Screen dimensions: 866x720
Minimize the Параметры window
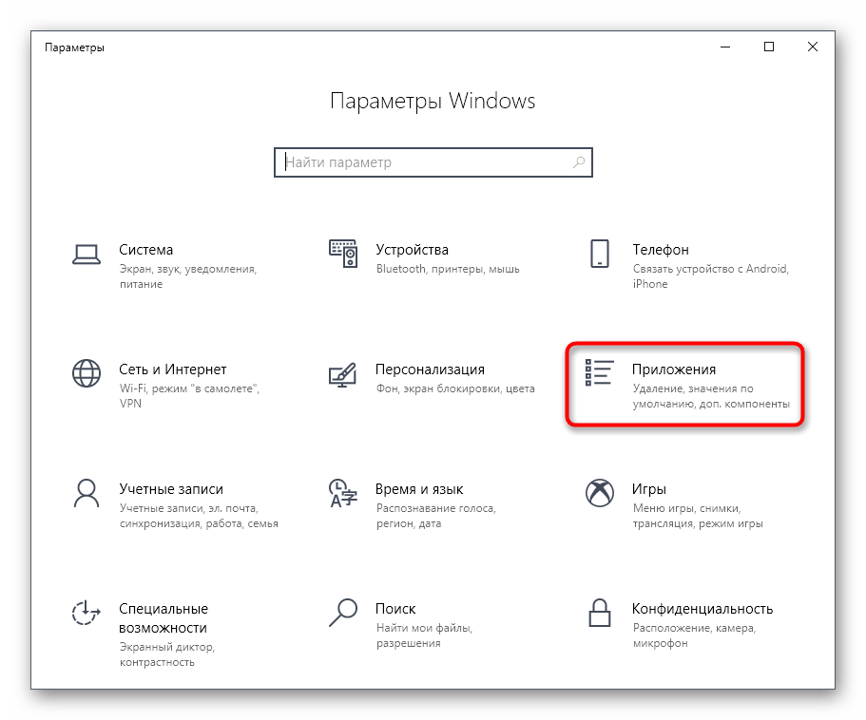tap(725, 47)
